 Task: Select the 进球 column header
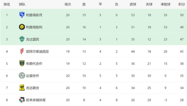coord(133,4)
